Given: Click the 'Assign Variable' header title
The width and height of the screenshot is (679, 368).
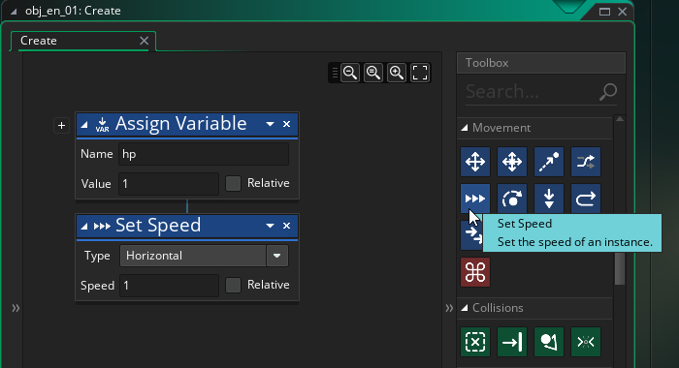Looking at the screenshot, I should [181, 124].
